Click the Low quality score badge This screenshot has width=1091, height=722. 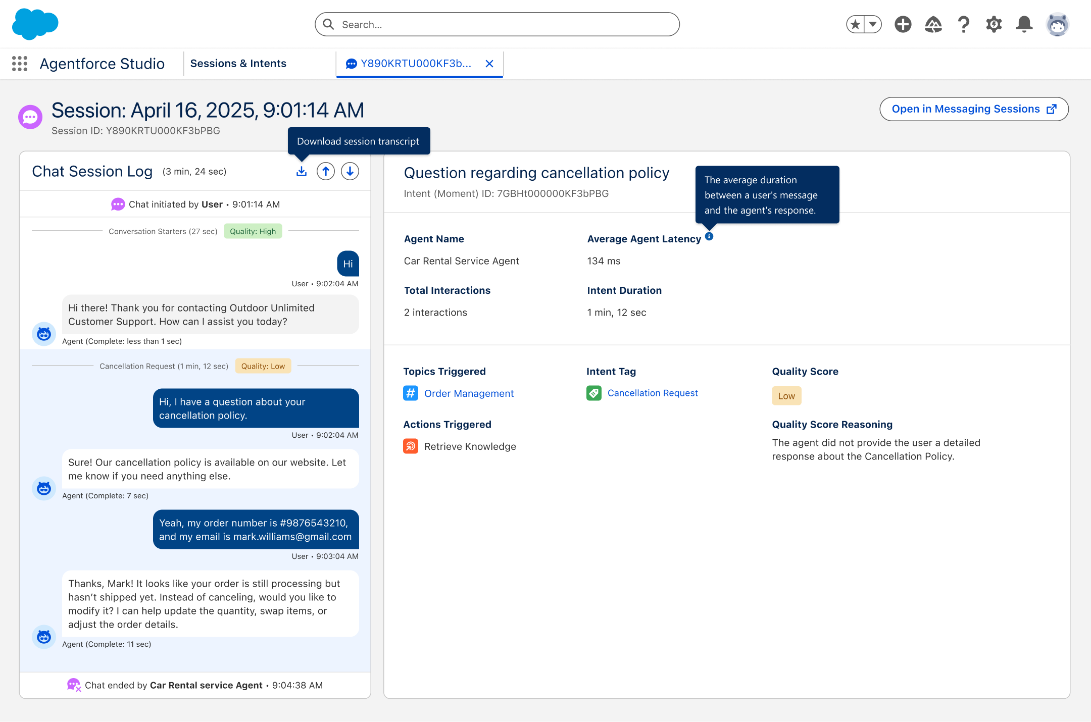click(x=786, y=396)
